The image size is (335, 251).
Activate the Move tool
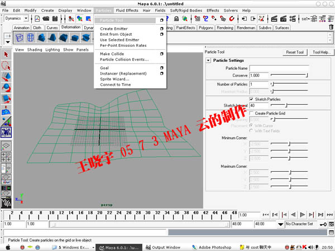tap(6, 76)
